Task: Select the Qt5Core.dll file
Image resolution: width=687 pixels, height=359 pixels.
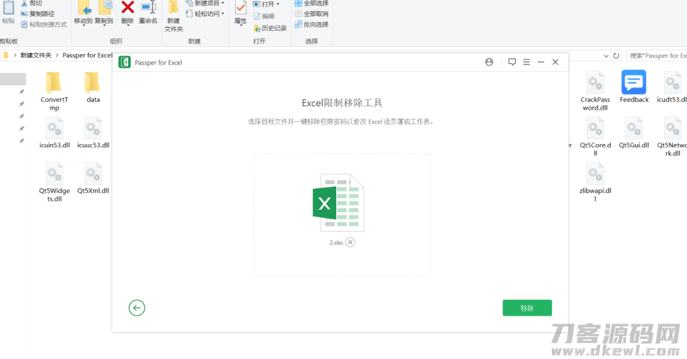Action: pos(595,137)
